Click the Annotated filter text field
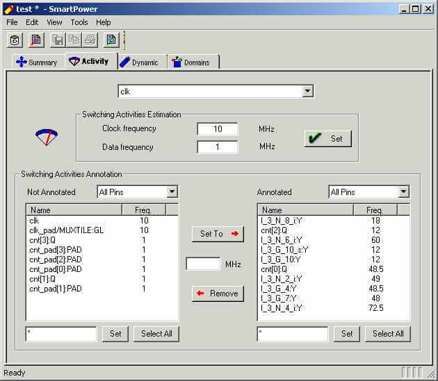This screenshot has height=381, width=438. [293, 334]
